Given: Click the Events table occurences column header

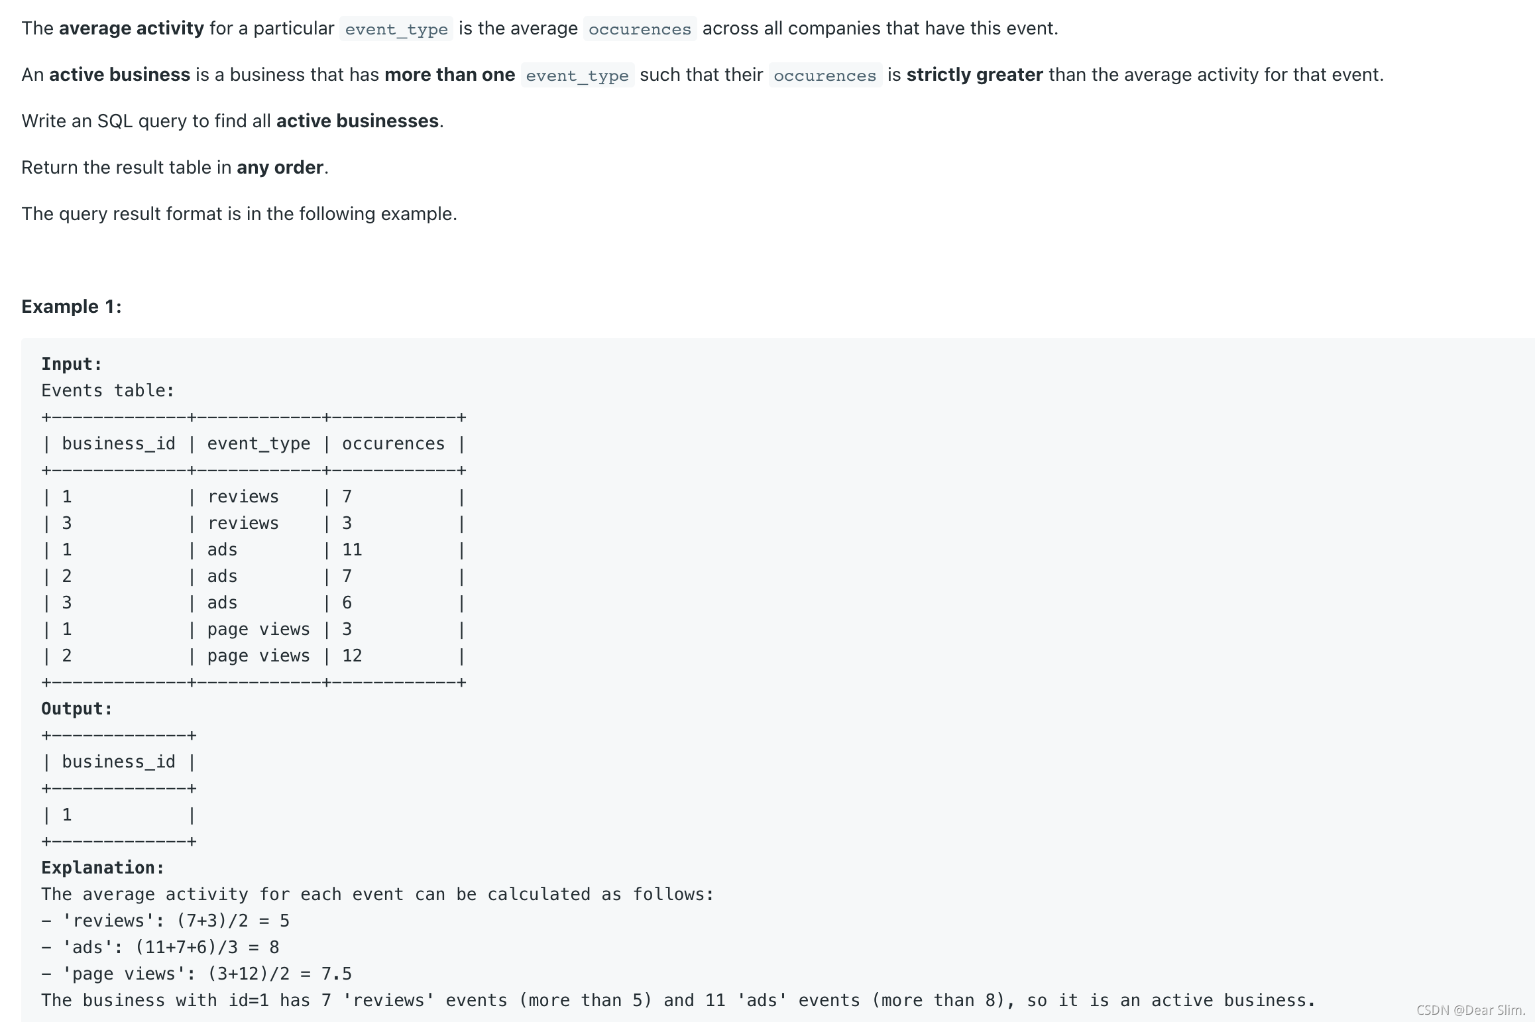Looking at the screenshot, I should pyautogui.click(x=393, y=443).
